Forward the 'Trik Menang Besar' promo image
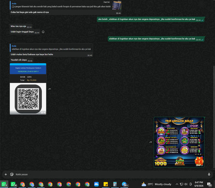This screenshot has height=188, width=215. (150, 142)
